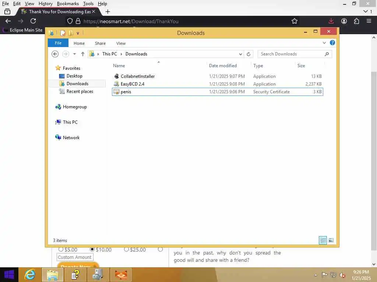Open Firefox downloads panel
377x282 pixels.
coord(331,21)
